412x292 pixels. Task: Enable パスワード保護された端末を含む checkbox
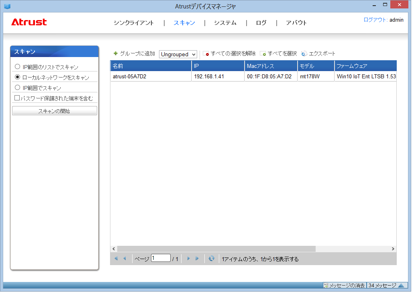pyautogui.click(x=17, y=98)
